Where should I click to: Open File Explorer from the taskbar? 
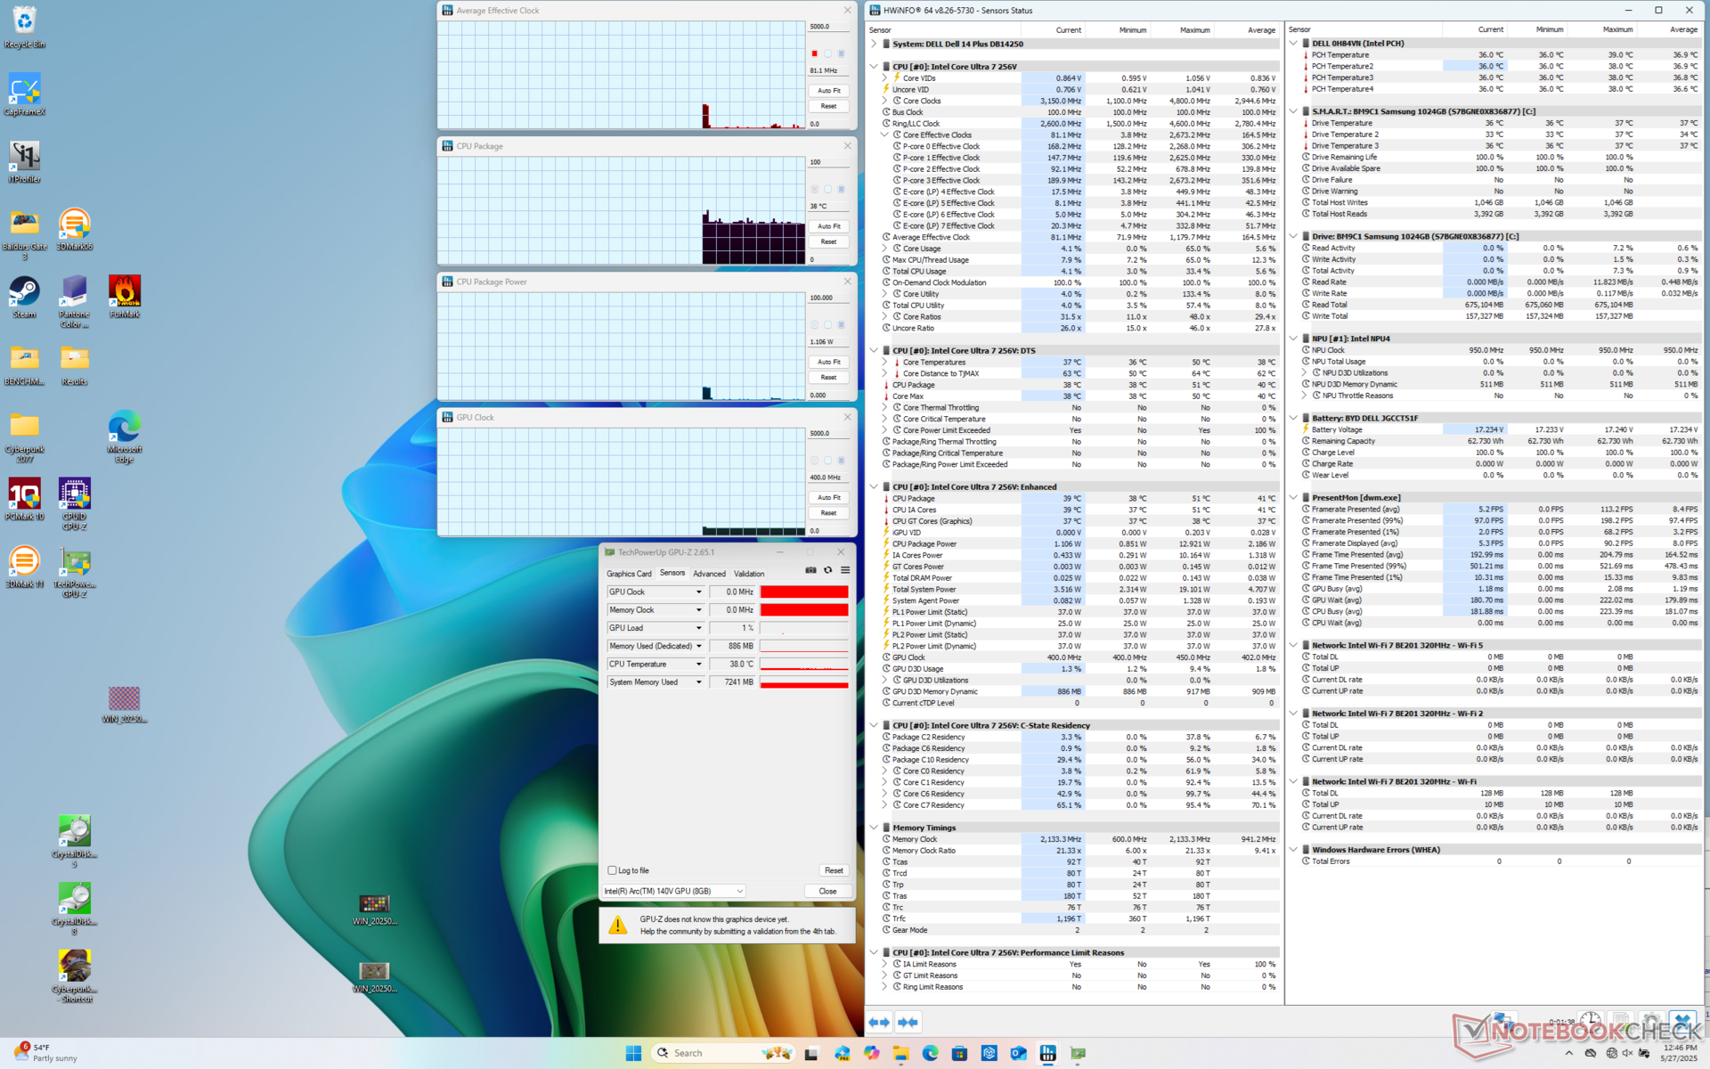pyautogui.click(x=900, y=1053)
